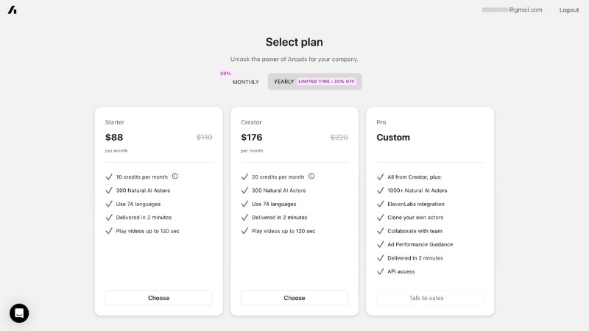Choose the Starter plan

[x=158, y=298]
